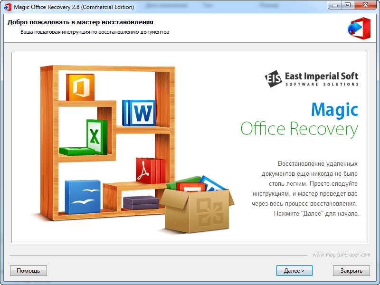Click the SOFTWARE SOLUTIONS tagline
This screenshot has height=285, width=380.
322,85
